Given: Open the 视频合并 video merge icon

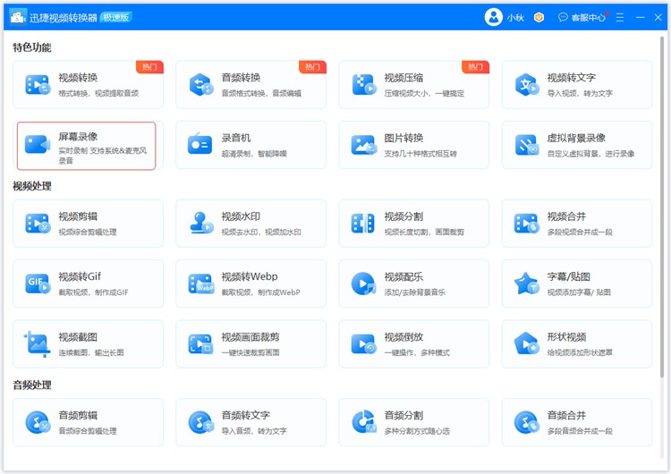Looking at the screenshot, I should click(x=526, y=224).
